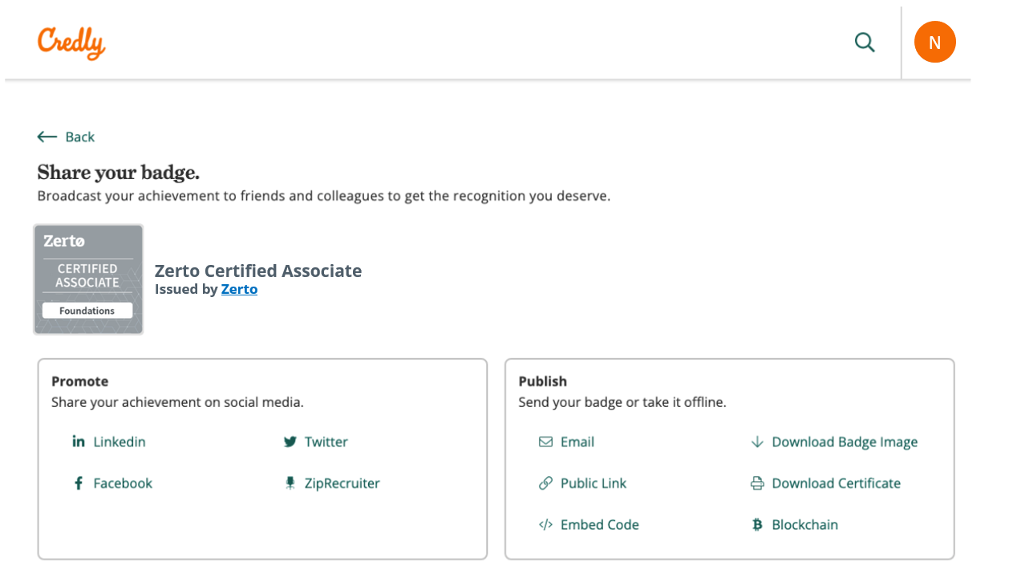Copy the badge Public Link
Screen dimensions: 1013x574
(x=594, y=482)
